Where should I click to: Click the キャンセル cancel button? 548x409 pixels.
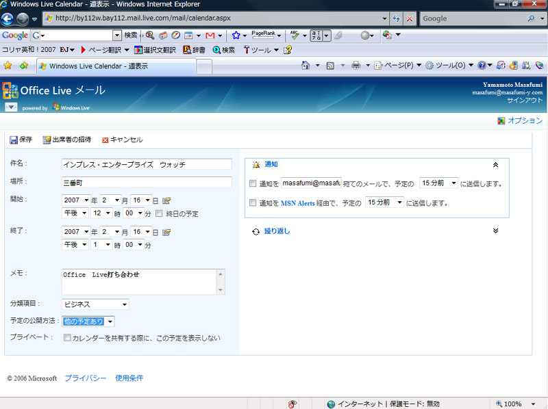tap(123, 140)
